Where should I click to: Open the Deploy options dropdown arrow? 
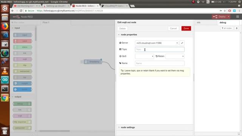(x=228, y=17)
